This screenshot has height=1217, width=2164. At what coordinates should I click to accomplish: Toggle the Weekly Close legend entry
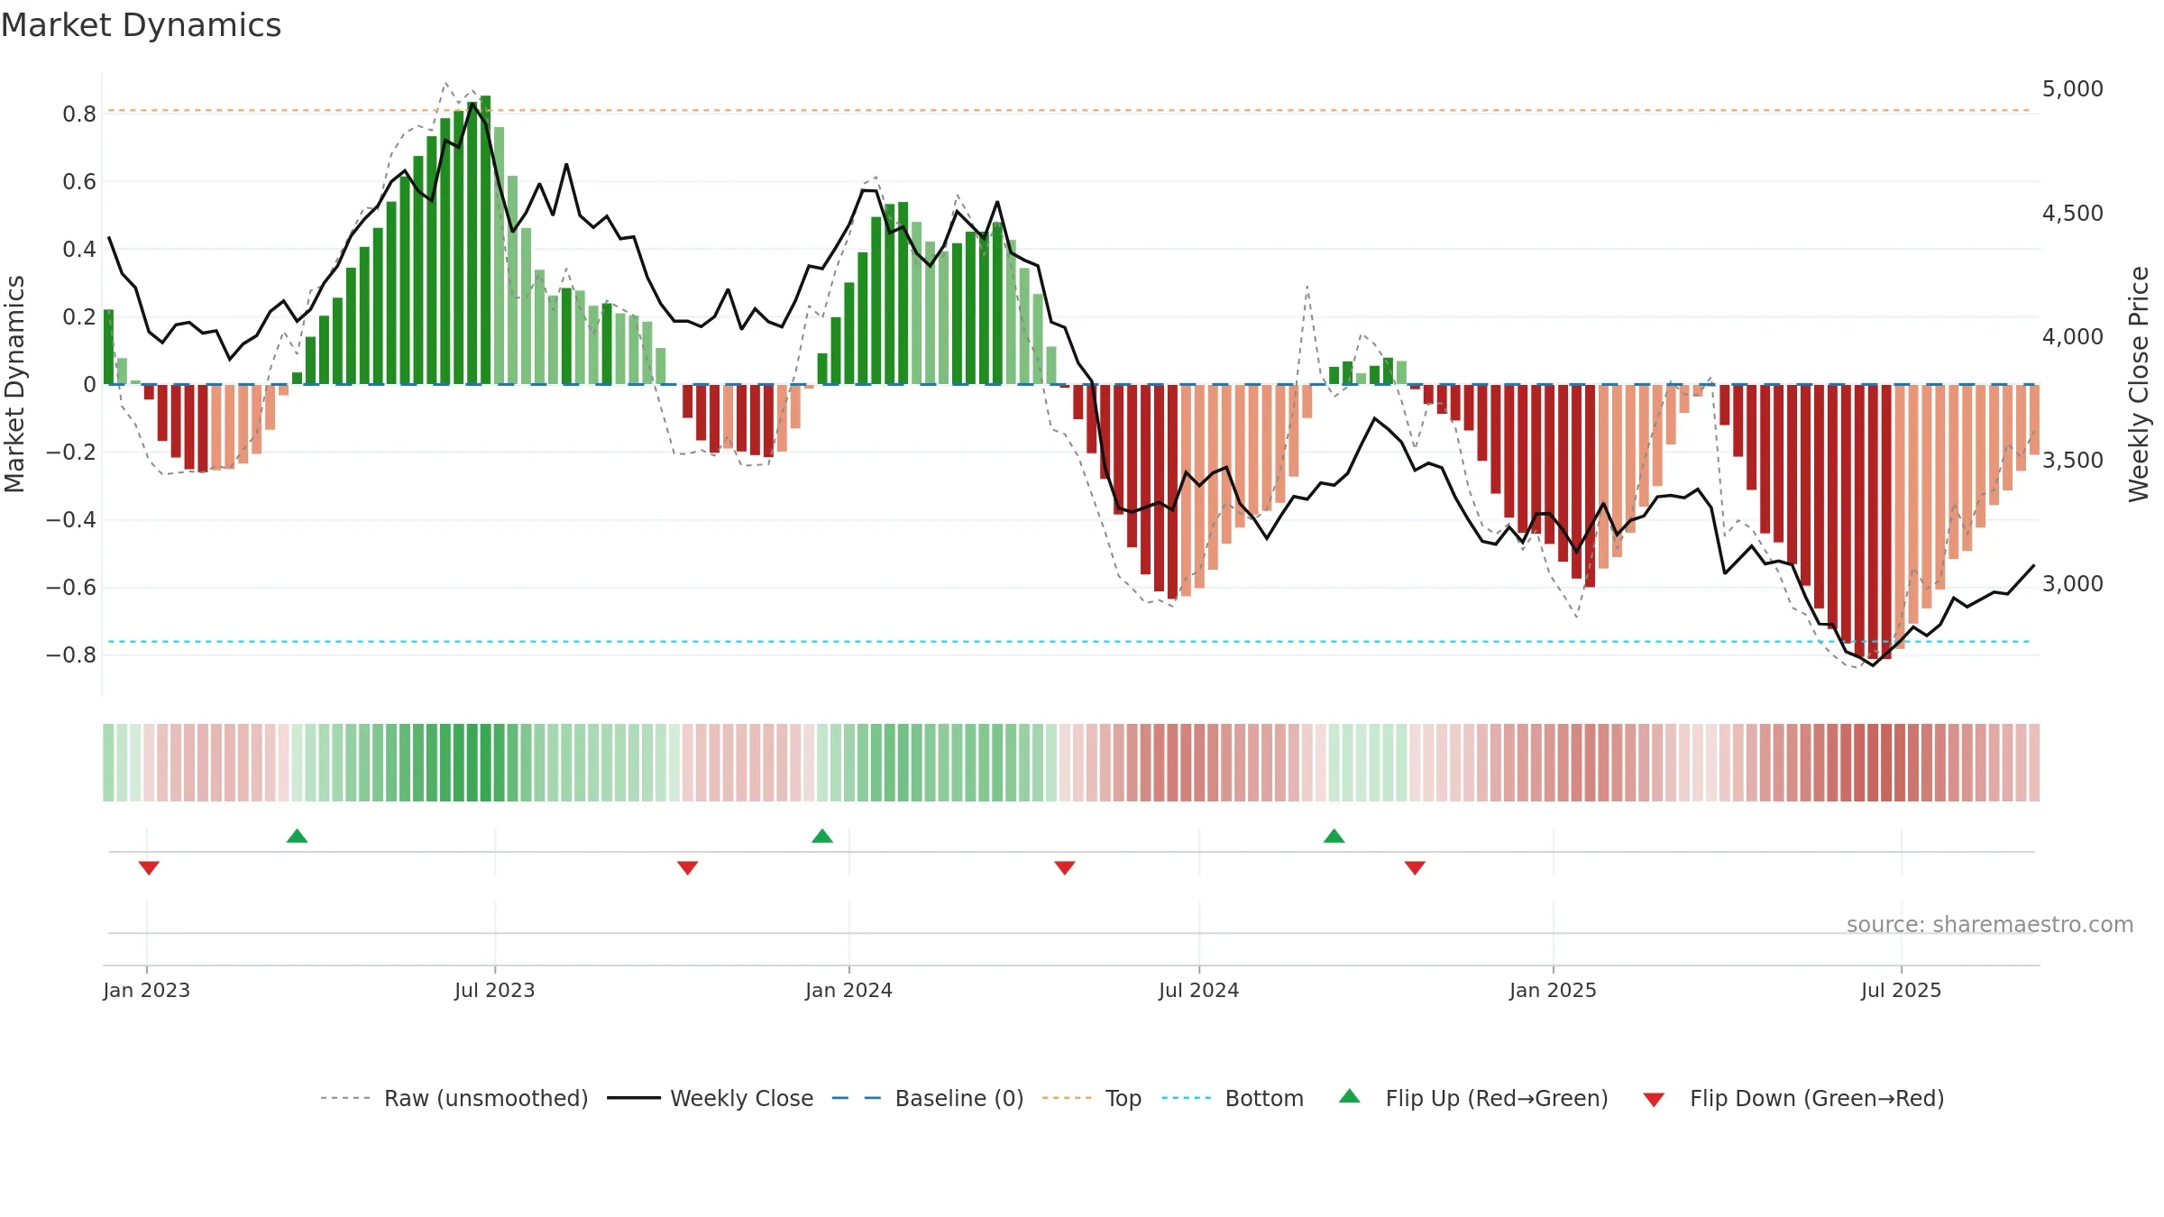click(x=711, y=1098)
